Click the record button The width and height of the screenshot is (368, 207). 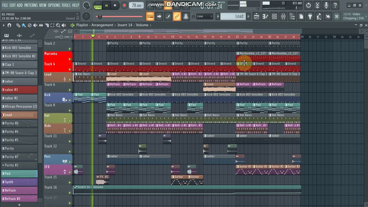coord(124,5)
